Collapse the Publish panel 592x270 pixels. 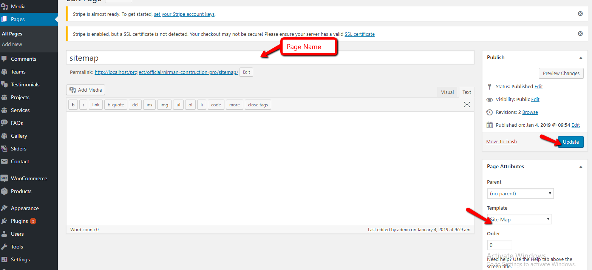point(581,58)
